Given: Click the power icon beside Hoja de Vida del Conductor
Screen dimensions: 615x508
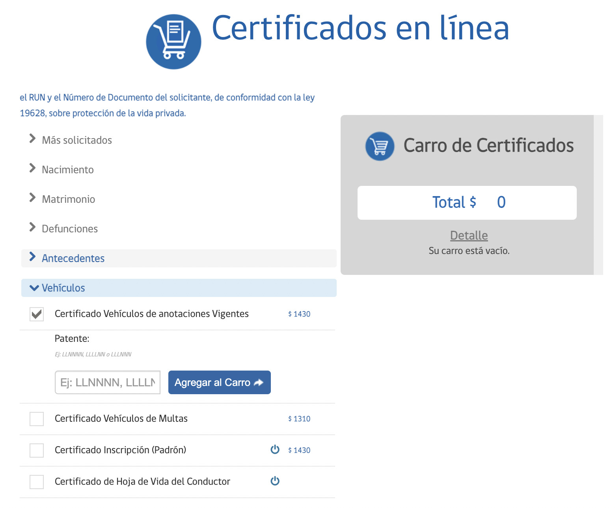Looking at the screenshot, I should [x=275, y=481].
